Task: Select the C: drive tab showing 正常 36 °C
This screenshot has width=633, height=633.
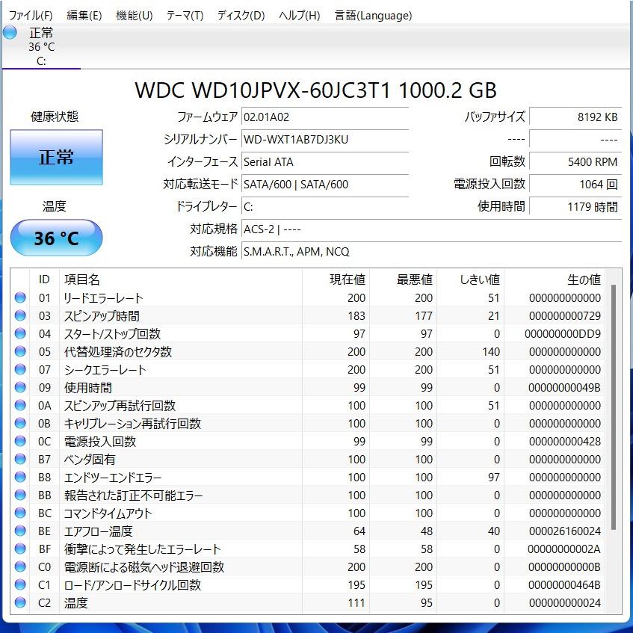Action: pos(41,46)
